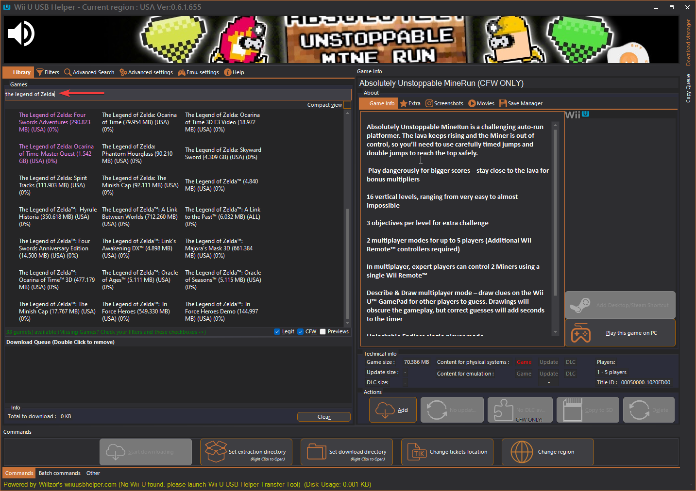
Task: Mute the banner sound speaker icon
Action: [x=21, y=33]
